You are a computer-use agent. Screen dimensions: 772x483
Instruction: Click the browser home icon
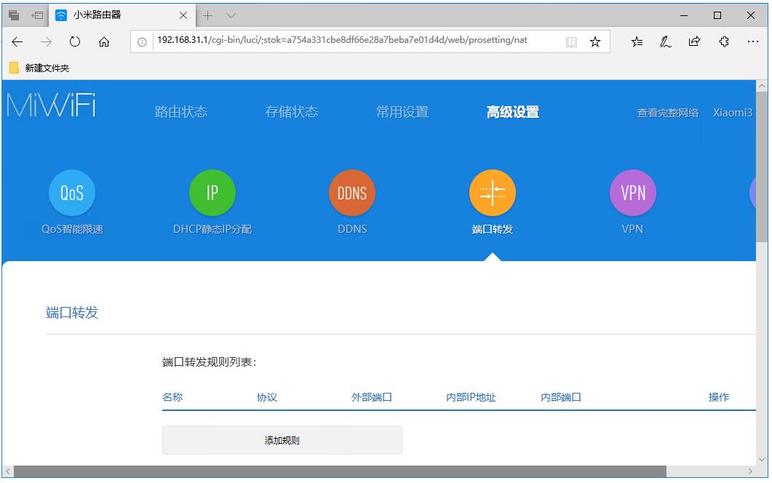103,41
